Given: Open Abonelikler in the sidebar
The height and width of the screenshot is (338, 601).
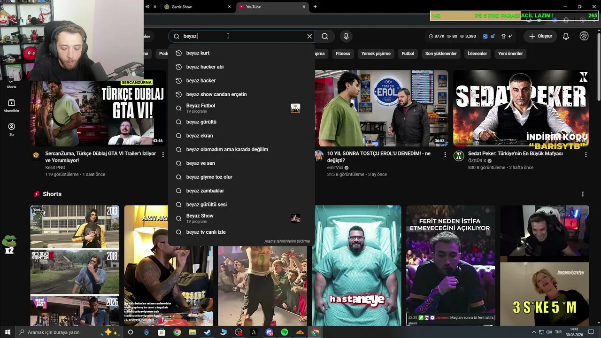Looking at the screenshot, I should pos(12,106).
